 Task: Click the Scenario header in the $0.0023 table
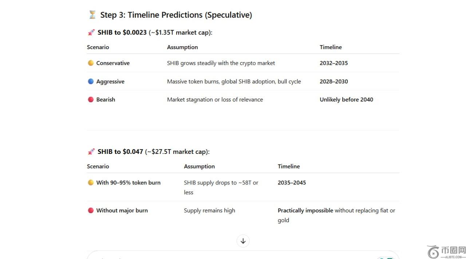98,47
